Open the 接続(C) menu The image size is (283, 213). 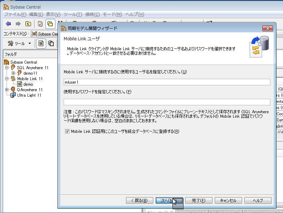click(92, 14)
